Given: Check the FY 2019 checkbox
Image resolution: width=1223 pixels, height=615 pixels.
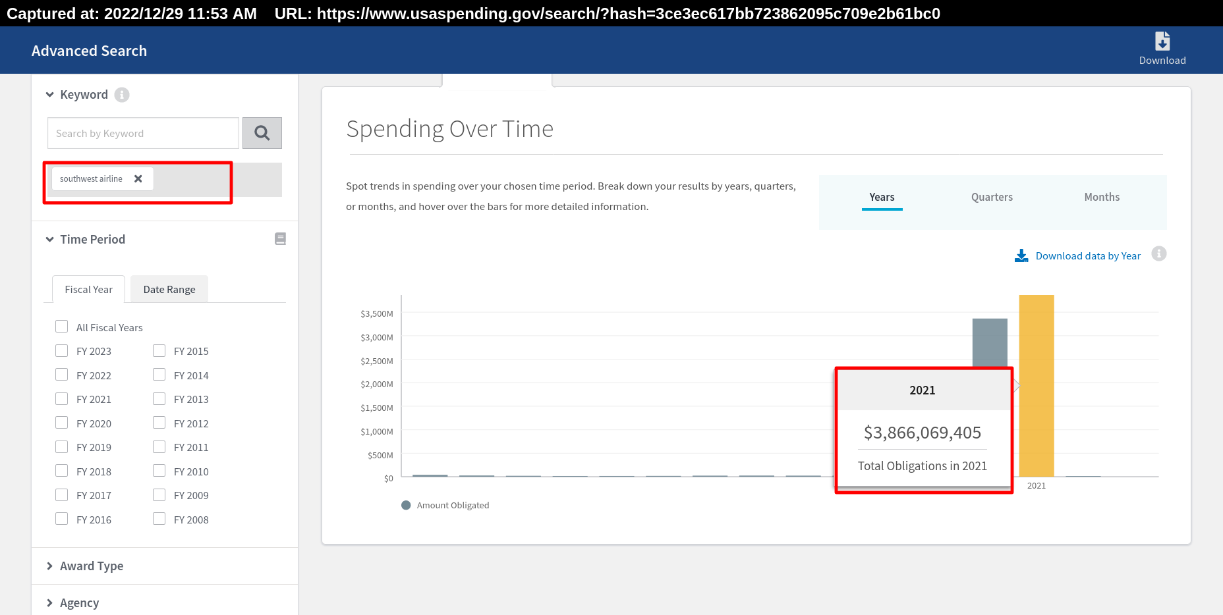Looking at the screenshot, I should (x=62, y=446).
